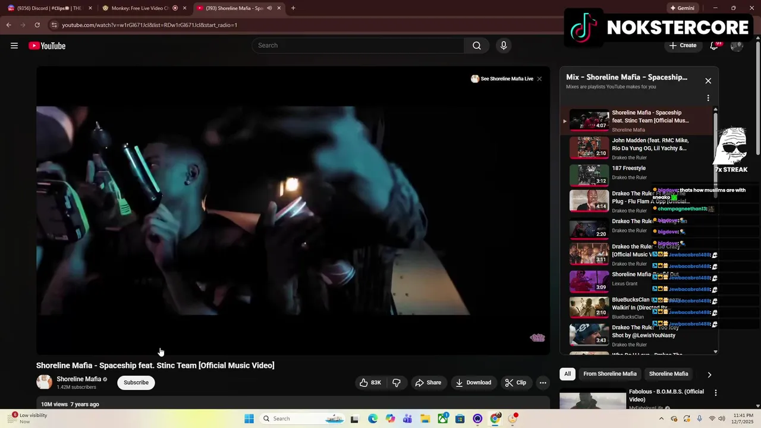Open the Create button
Viewport: 761px width, 428px height.
[x=683, y=46]
